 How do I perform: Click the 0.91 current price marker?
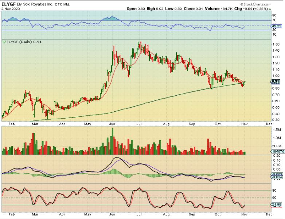(276, 82)
